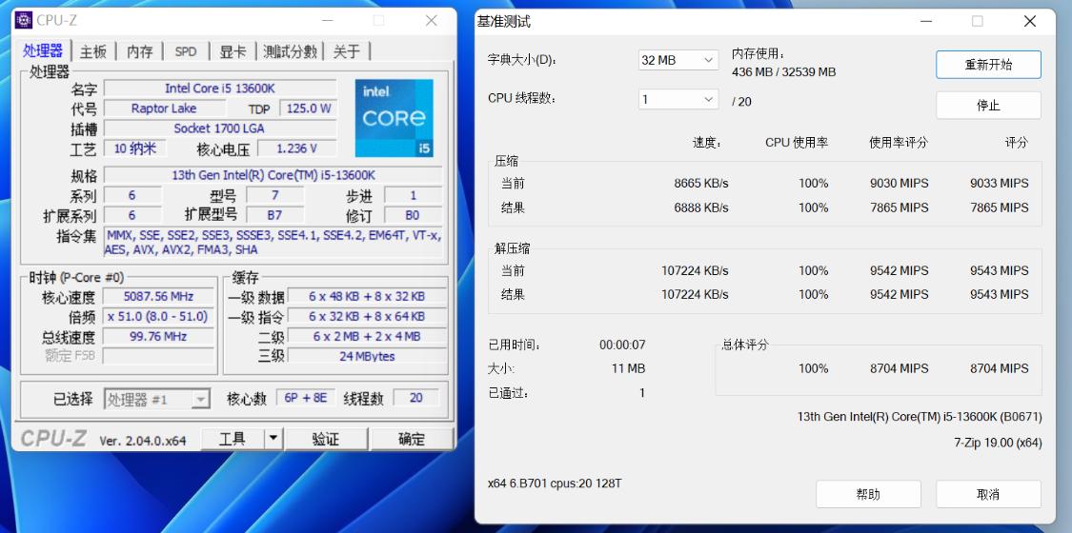The height and width of the screenshot is (533, 1072).
Task: Click the Socket 1700 LGA value
Action: pyautogui.click(x=220, y=128)
